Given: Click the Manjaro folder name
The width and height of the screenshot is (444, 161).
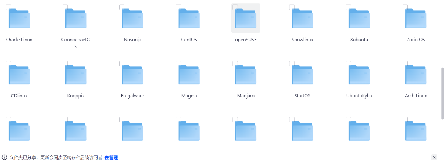Looking at the screenshot, I should (246, 96).
